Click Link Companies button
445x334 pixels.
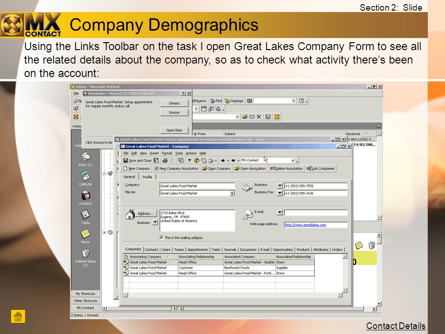click(320, 168)
